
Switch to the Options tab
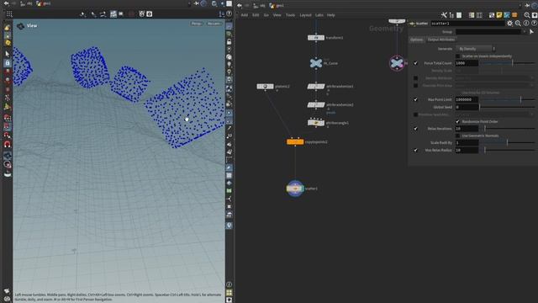417,40
